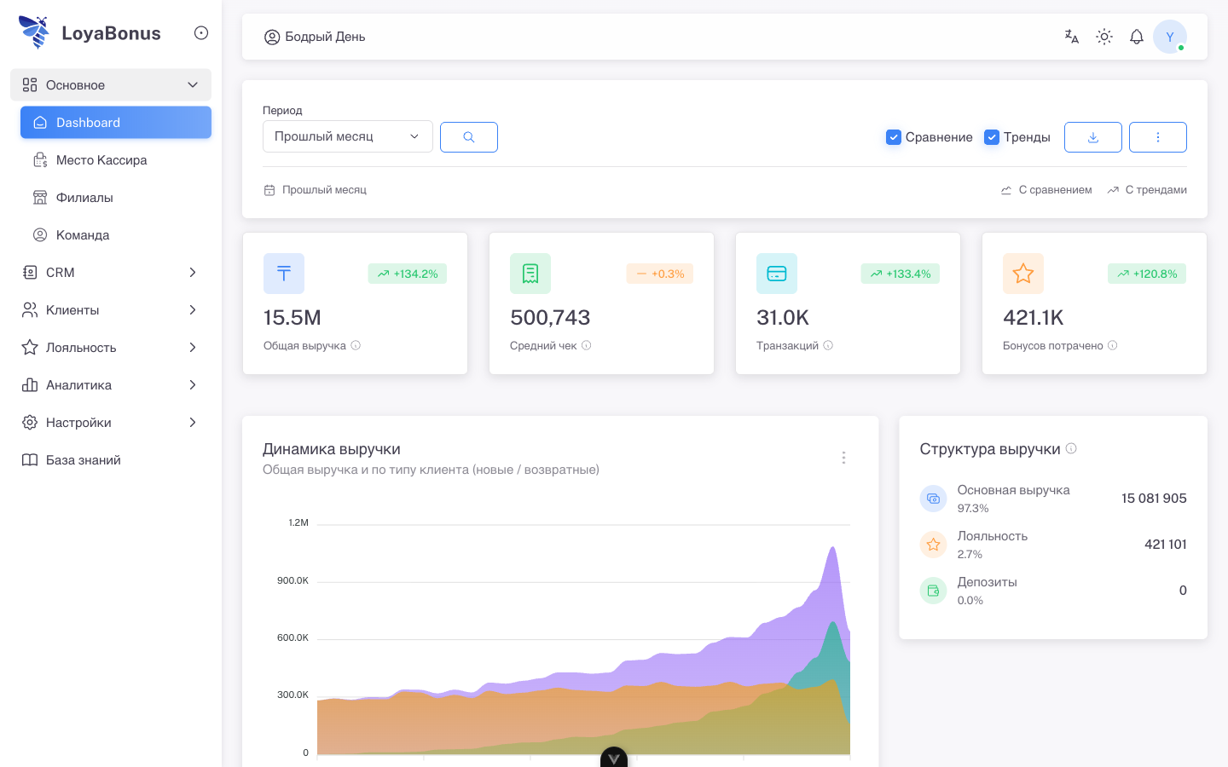Click the download report icon button

(1092, 137)
